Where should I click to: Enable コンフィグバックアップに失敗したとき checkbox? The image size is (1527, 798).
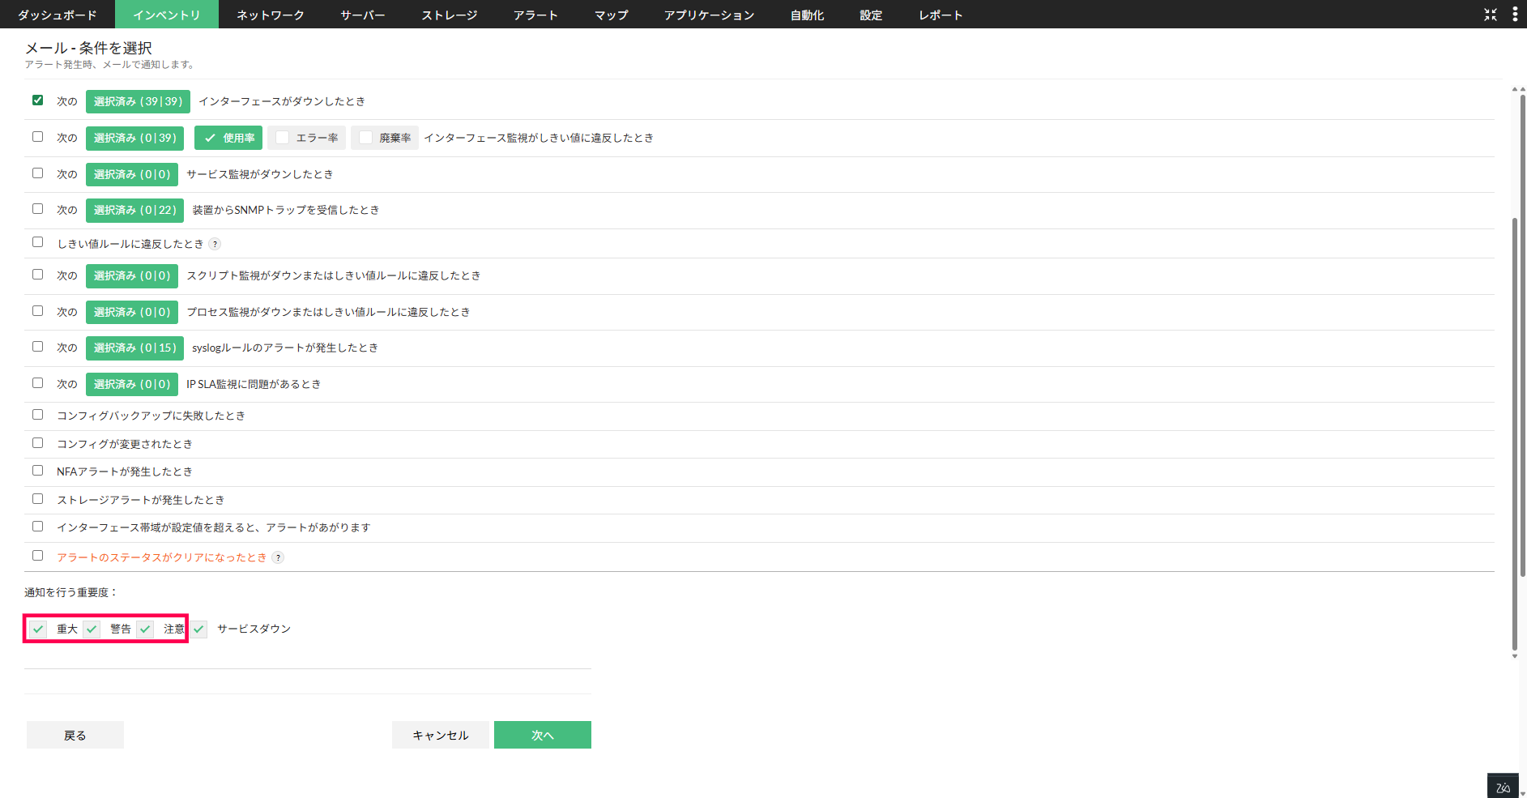point(37,415)
